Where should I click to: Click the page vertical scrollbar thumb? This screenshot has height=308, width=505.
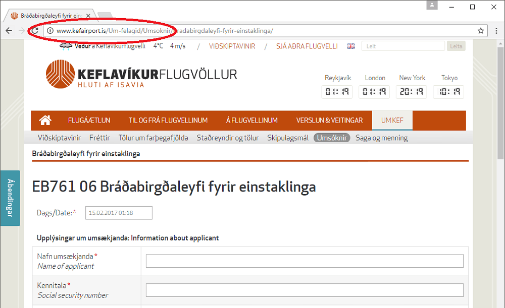coord(500,103)
